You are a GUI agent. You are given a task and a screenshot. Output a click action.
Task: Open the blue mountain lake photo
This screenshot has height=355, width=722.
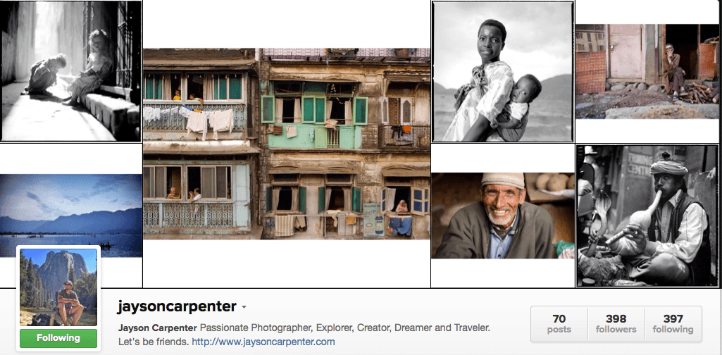pos(71,216)
